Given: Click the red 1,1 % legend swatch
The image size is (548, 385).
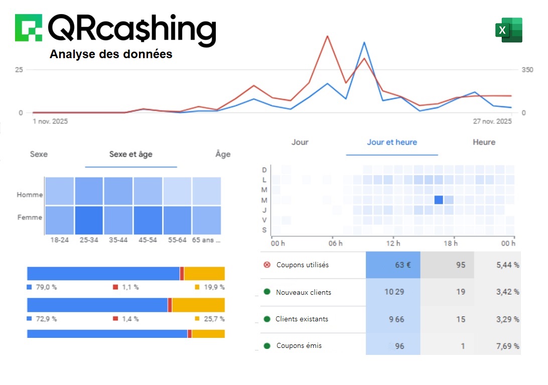Looking at the screenshot, I should click(115, 287).
